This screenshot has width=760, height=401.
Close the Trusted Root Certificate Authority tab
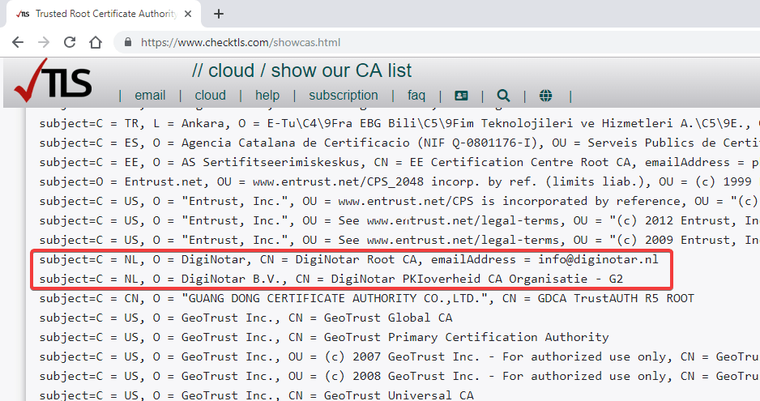point(188,14)
